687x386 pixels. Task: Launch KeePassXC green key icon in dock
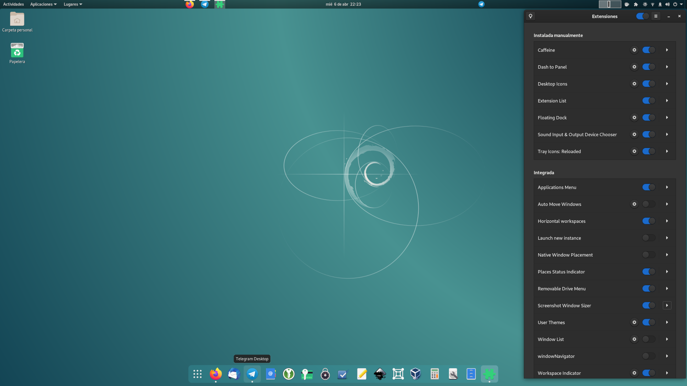coord(289,374)
